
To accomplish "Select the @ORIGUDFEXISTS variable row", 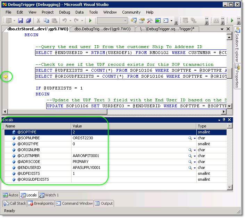I will 115,180.
